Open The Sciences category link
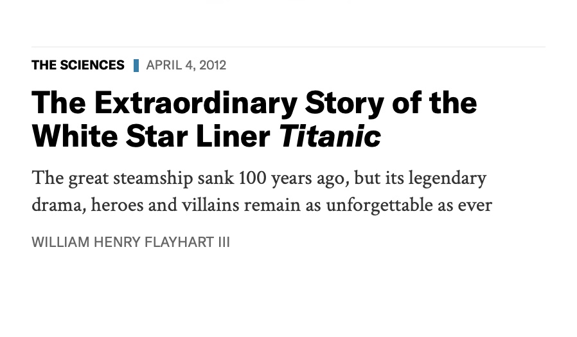The width and height of the screenshot is (577, 337). click(78, 65)
